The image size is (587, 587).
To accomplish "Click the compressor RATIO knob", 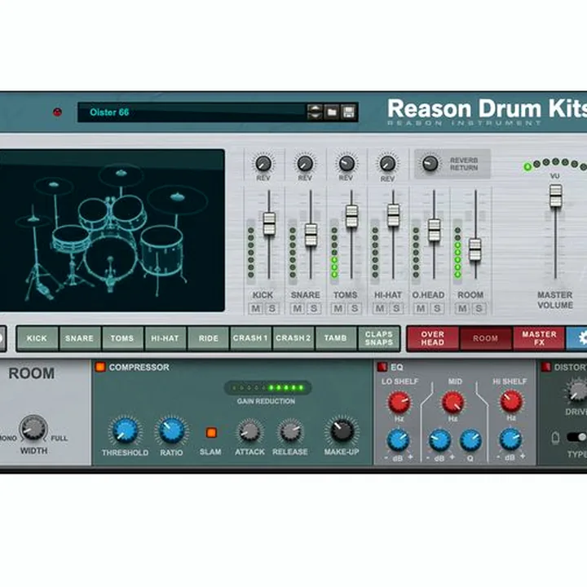I will point(171,431).
